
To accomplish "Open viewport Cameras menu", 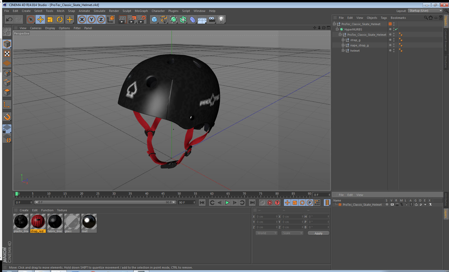I will click(36, 28).
